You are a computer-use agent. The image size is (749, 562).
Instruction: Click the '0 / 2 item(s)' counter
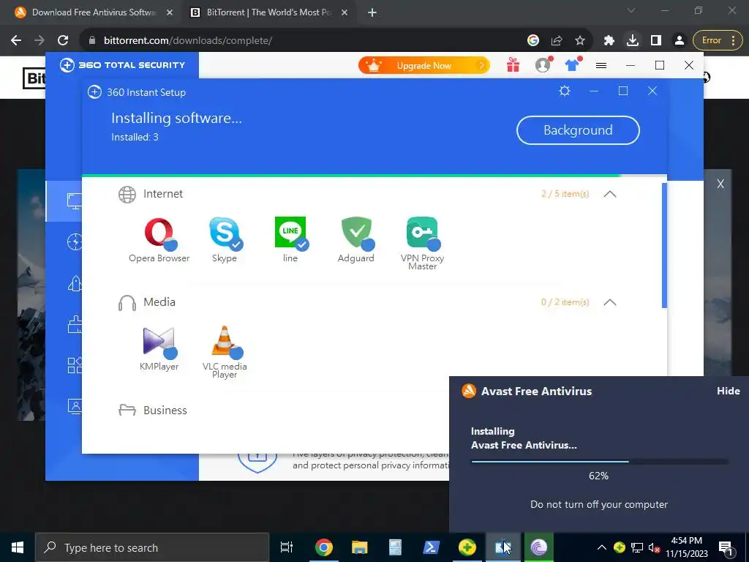(x=565, y=302)
